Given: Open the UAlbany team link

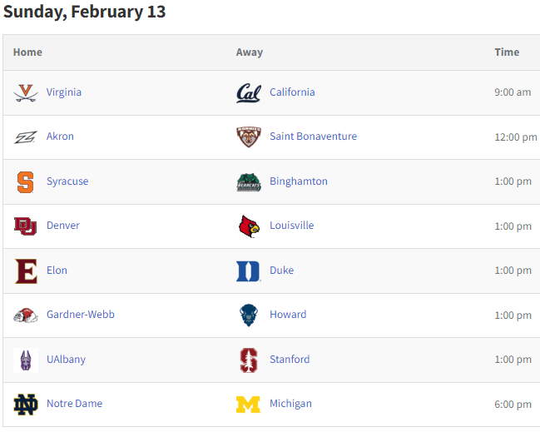Looking at the screenshot, I should tap(66, 360).
